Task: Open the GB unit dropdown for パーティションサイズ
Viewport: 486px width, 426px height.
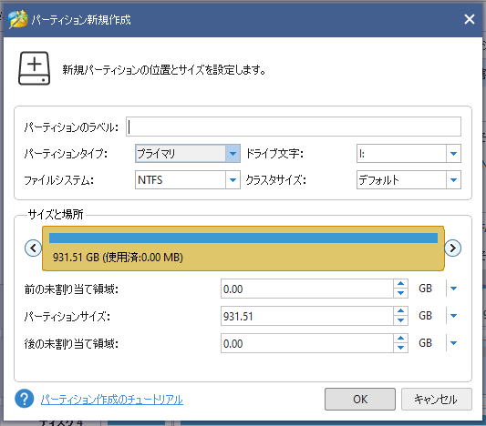Action: pyautogui.click(x=453, y=316)
